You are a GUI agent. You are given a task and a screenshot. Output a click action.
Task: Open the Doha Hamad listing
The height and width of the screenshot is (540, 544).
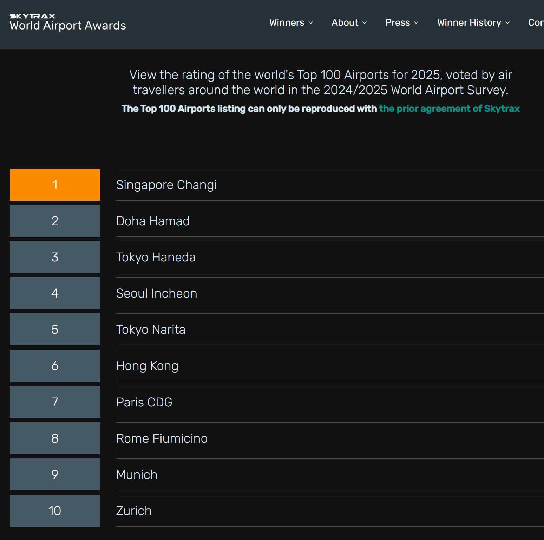(x=153, y=221)
